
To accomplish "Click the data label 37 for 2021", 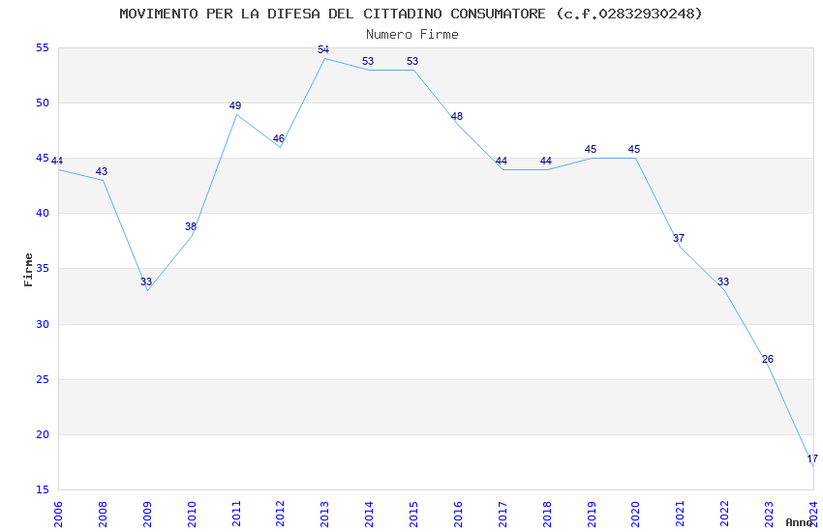I will 679,238.
